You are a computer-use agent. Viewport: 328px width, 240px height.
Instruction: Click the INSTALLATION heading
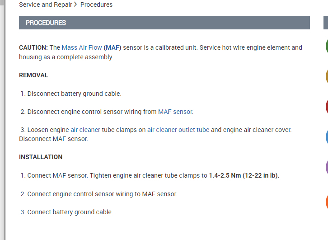41,157
